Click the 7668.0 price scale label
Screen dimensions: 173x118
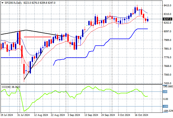(x=167, y=66)
